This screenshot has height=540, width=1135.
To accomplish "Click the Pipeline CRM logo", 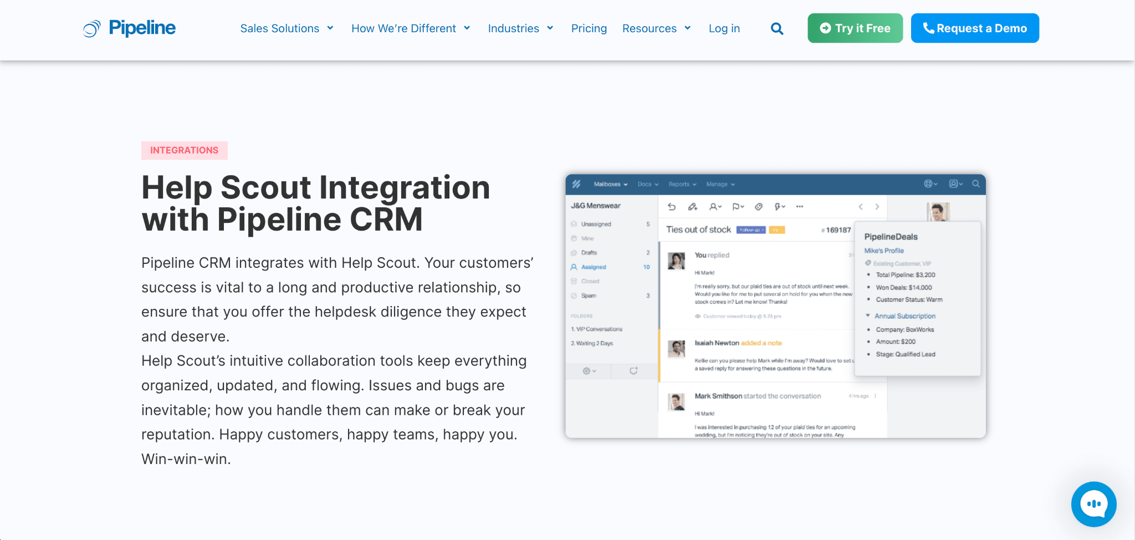I will point(128,28).
